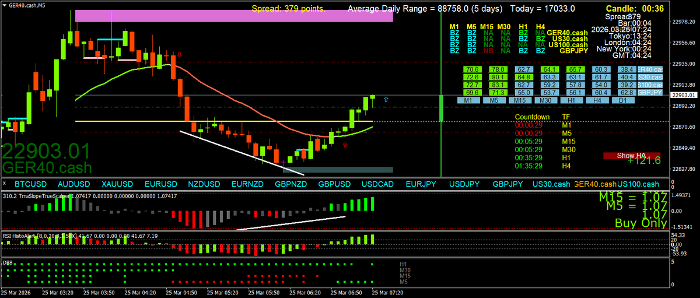Select orange GER40.cash in the symbol bar

pyautogui.click(x=596, y=184)
